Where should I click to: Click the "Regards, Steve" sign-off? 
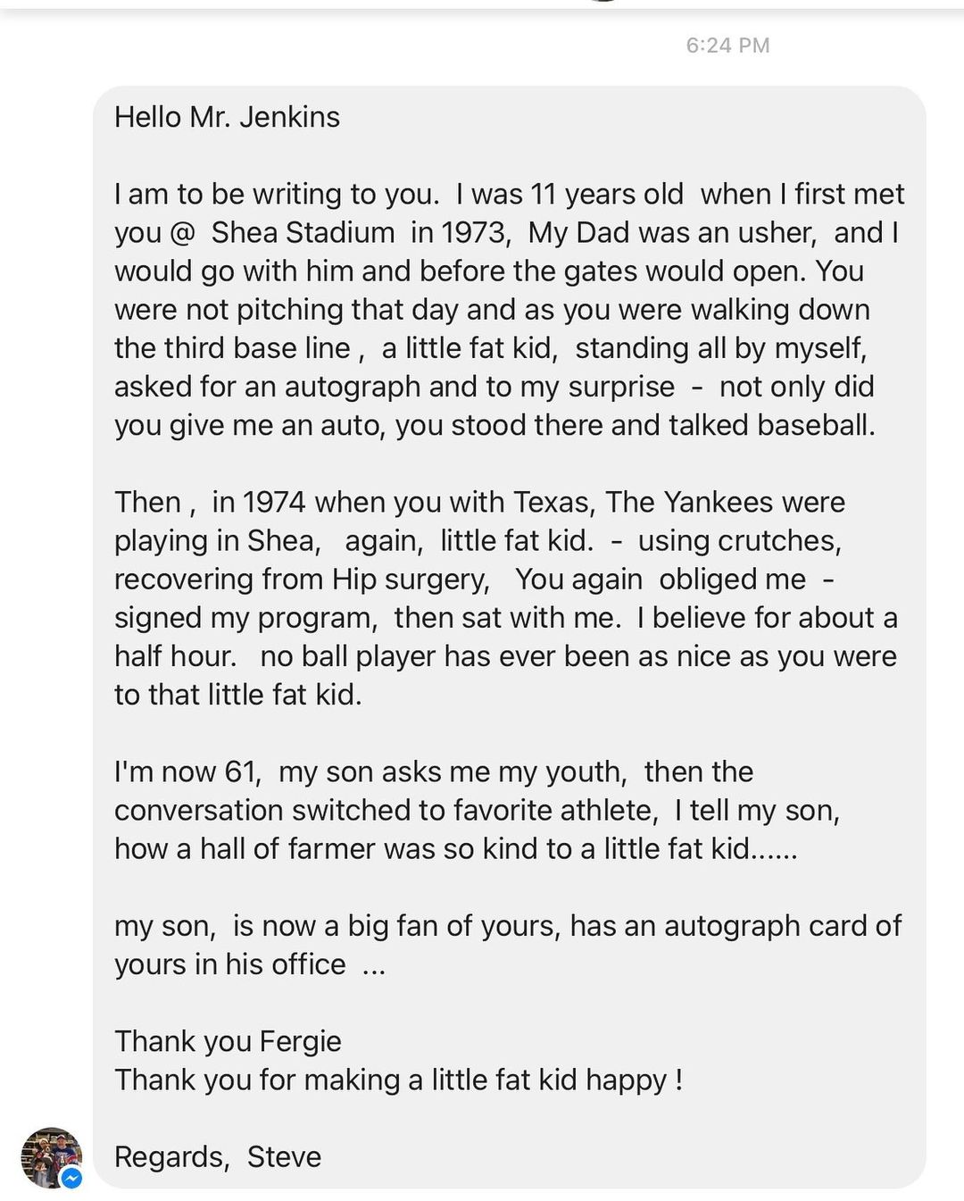(x=218, y=1156)
